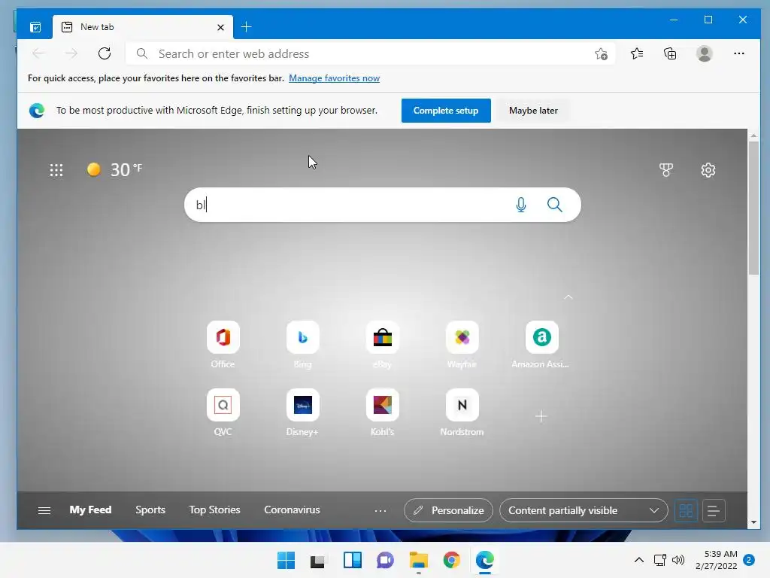Screen dimensions: 770x578
Task: Open clock showing 5:39 AM
Action: click(717, 560)
